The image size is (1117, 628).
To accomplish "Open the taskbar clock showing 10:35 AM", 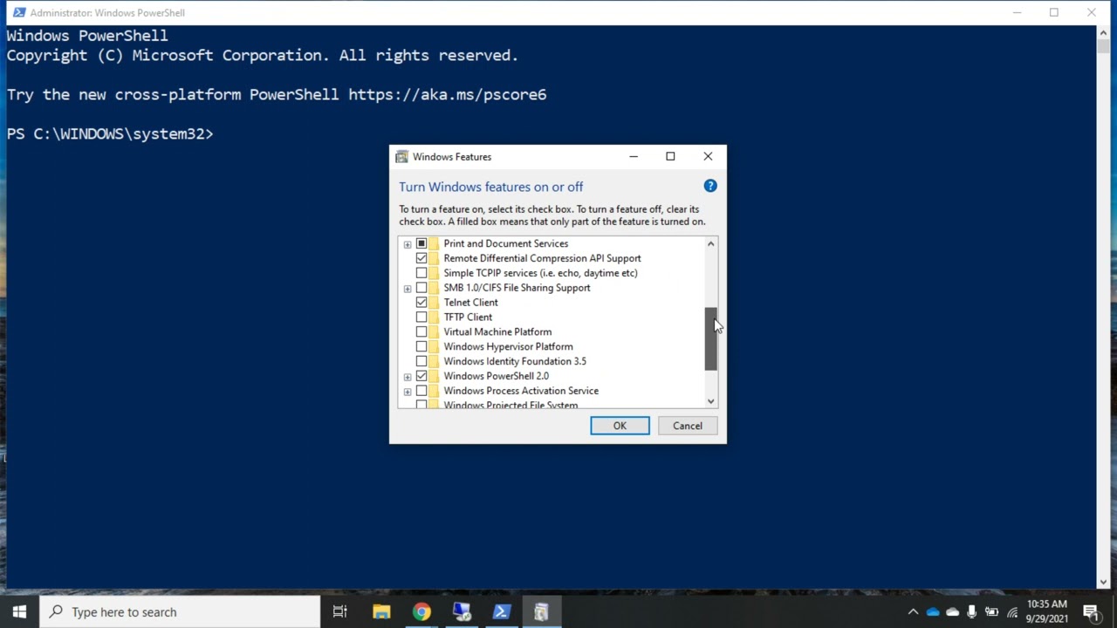I will pyautogui.click(x=1046, y=611).
